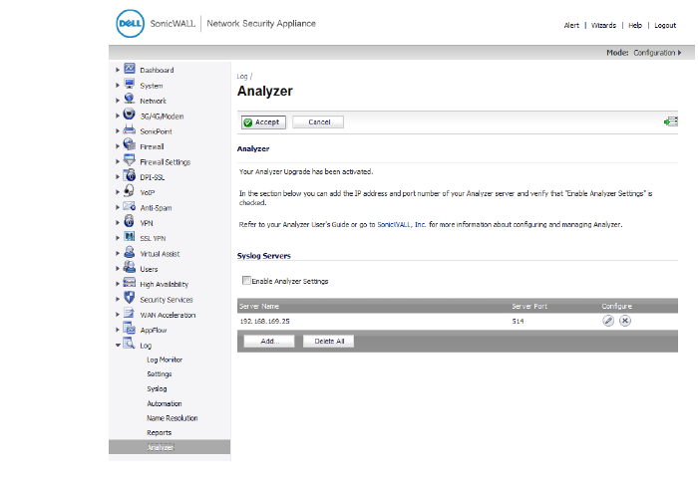The width and height of the screenshot is (698, 482).
Task: Select the High Availability label in sidebar
Action: 164,284
